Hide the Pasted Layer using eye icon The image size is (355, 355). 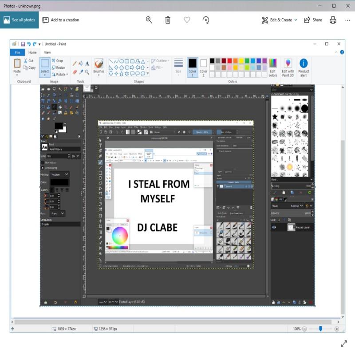point(274,227)
